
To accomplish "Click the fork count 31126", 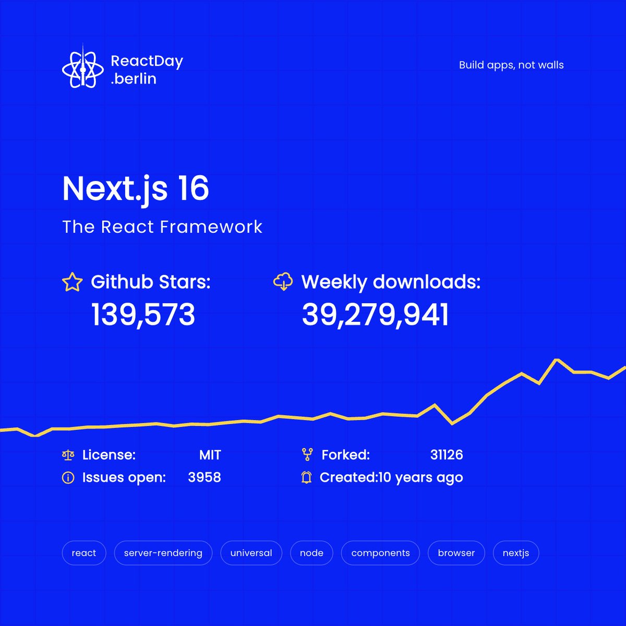I will point(447,455).
